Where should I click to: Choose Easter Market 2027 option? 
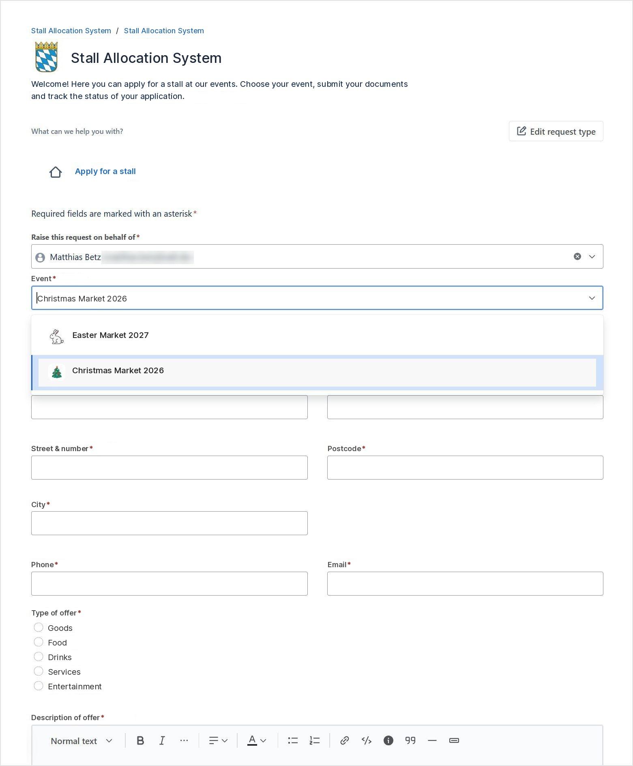pos(317,336)
